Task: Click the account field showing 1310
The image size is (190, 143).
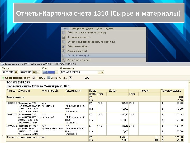Action: tap(49, 72)
